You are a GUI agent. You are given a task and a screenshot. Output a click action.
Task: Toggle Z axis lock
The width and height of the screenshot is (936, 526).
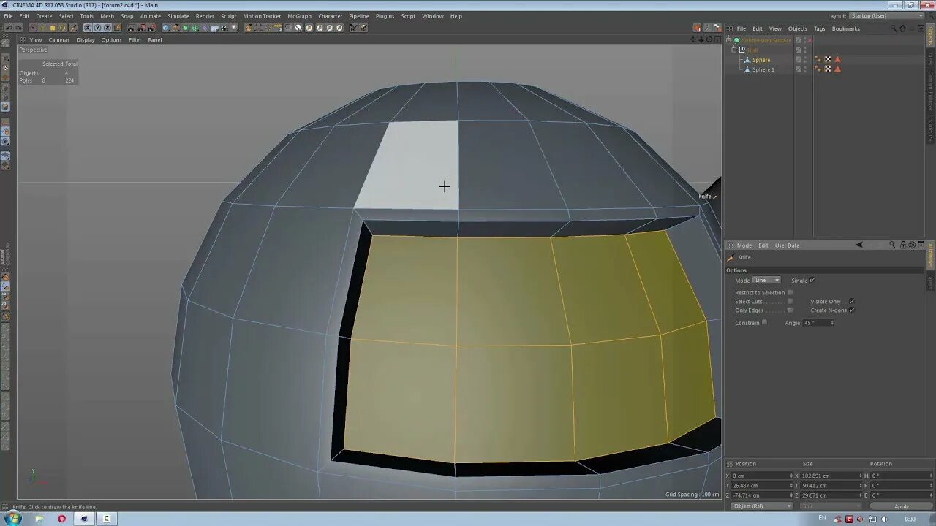[107, 28]
